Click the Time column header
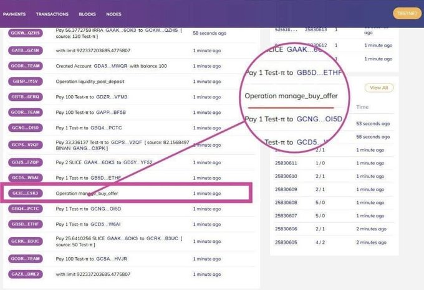The image size is (424, 290). coord(362,107)
